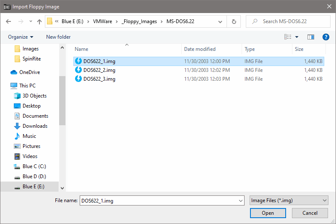
Task: Close the Import Floppy Image dialog
Action: tap(329, 6)
